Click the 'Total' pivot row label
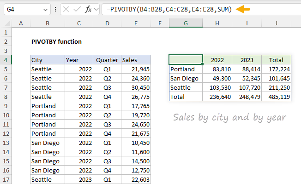The width and height of the screenshot is (301, 184). click(186, 97)
